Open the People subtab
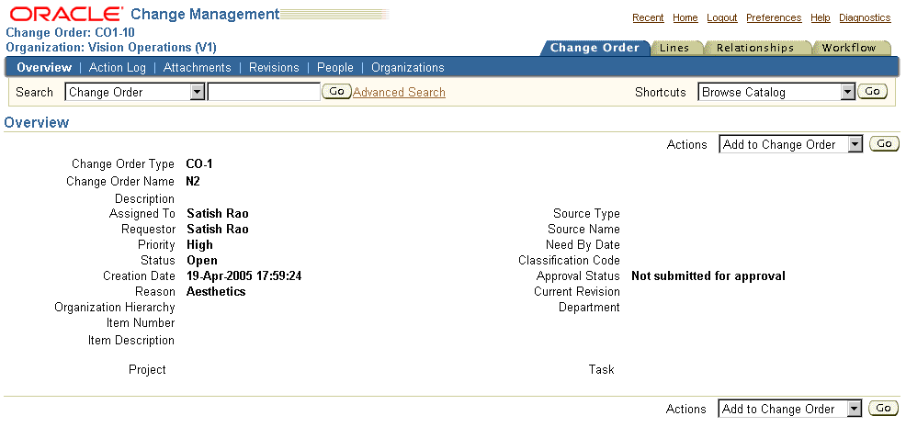The width and height of the screenshot is (906, 427). (x=335, y=68)
